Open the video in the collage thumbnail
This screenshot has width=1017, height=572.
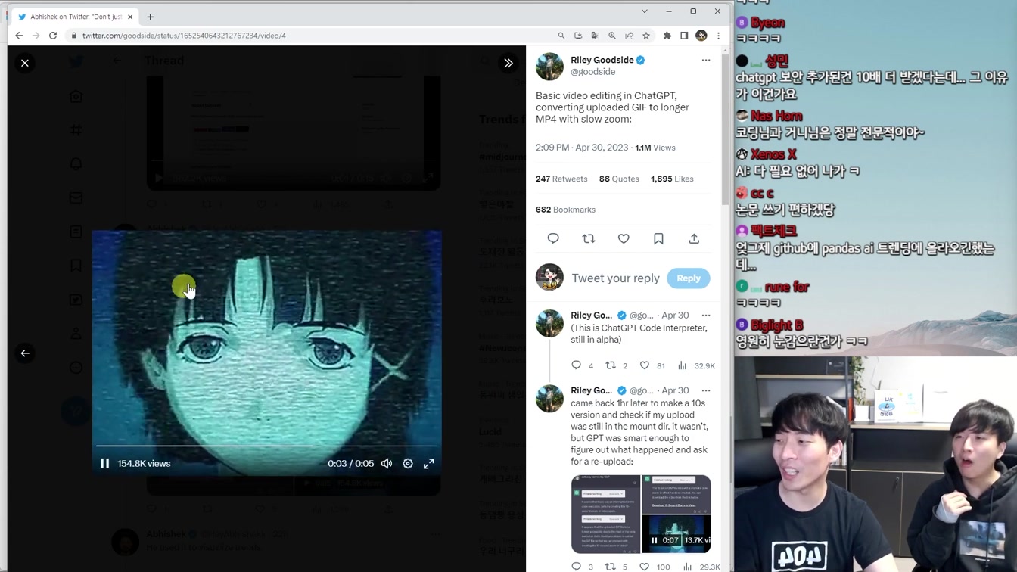pyautogui.click(x=676, y=534)
